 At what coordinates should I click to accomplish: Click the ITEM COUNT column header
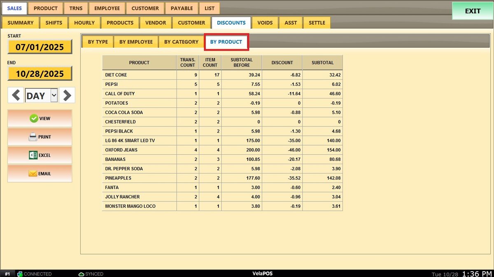click(x=210, y=62)
